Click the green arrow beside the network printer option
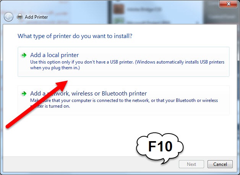Image resolution: width=240 pixels, height=175 pixels. coord(24,94)
